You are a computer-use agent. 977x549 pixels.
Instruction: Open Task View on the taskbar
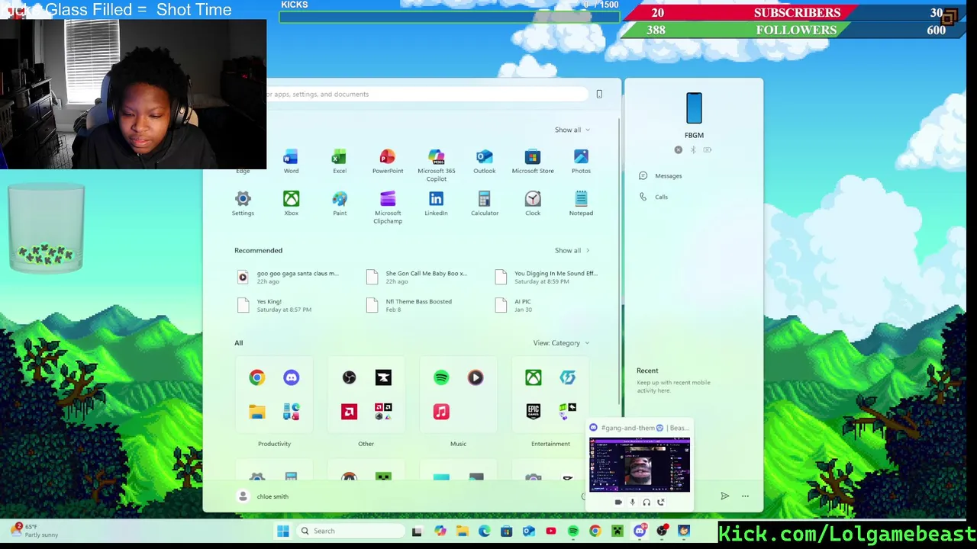[x=417, y=531]
